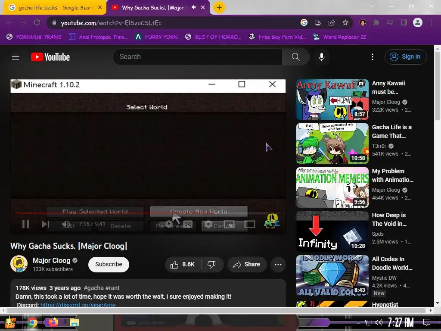This screenshot has height=331, width=441.
Task: Go forward in browser history
Action: pos(23,23)
